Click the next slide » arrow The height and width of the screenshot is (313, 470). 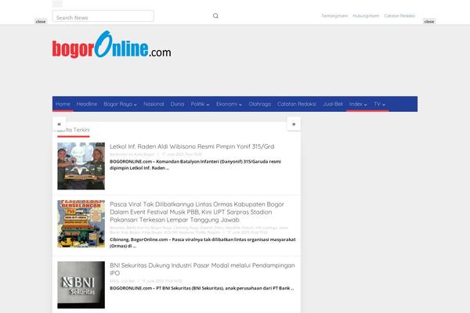294,124
